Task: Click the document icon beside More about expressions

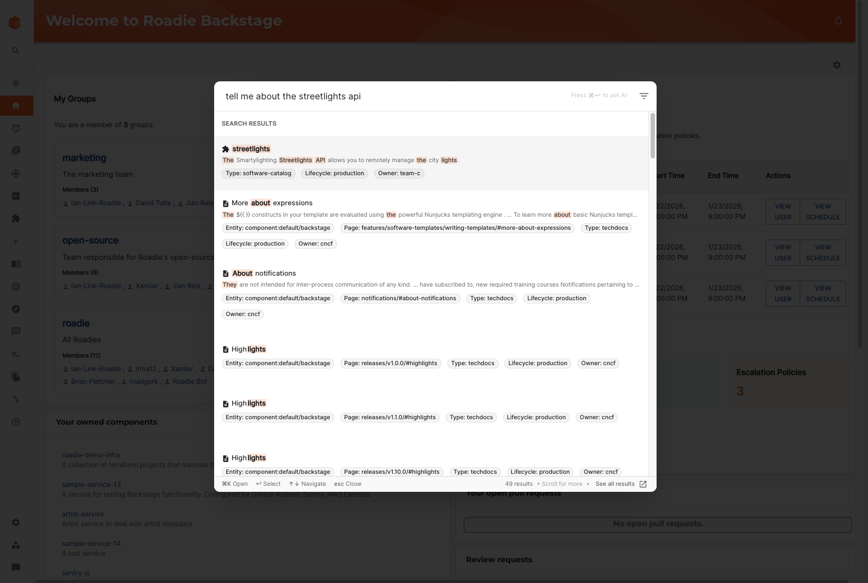Action: (x=226, y=203)
